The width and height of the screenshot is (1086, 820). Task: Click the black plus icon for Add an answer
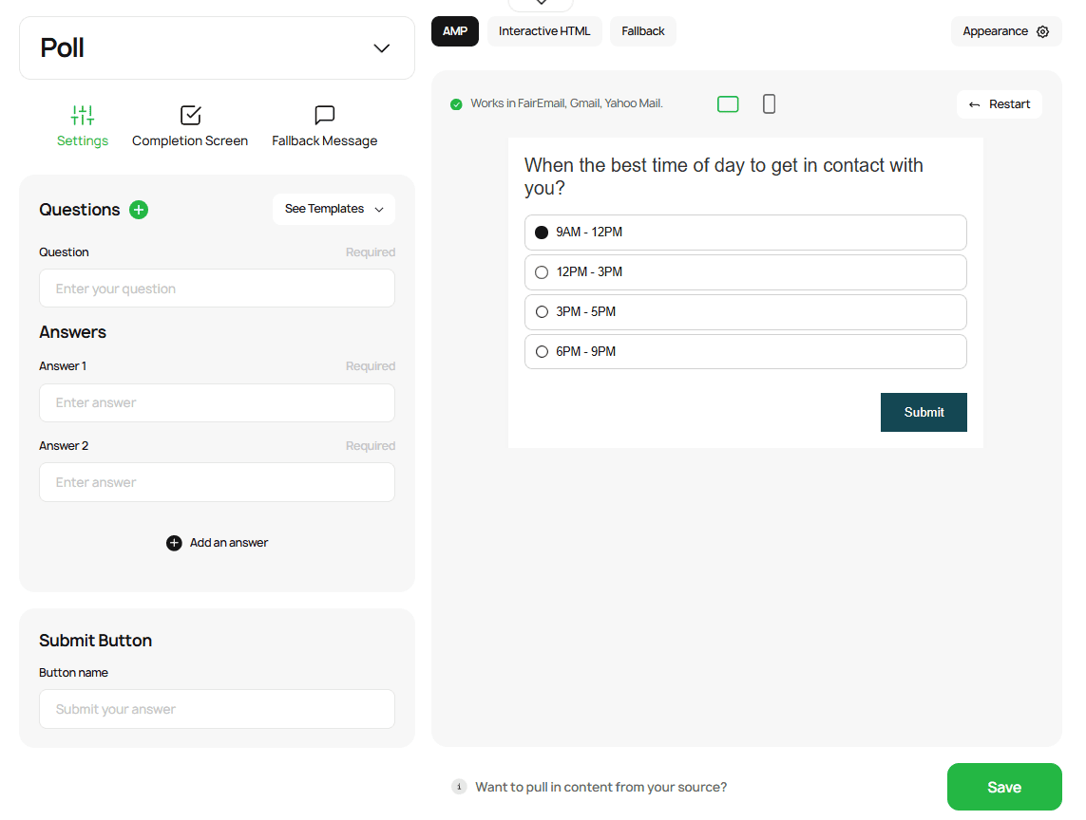tap(174, 543)
